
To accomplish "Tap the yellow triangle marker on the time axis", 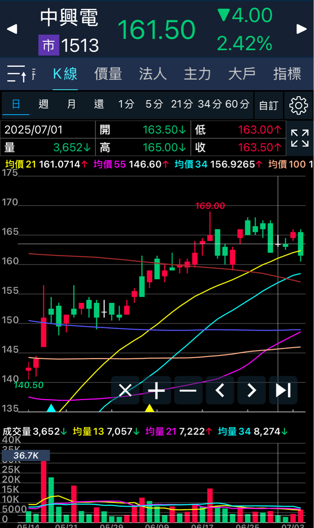I will (149, 408).
